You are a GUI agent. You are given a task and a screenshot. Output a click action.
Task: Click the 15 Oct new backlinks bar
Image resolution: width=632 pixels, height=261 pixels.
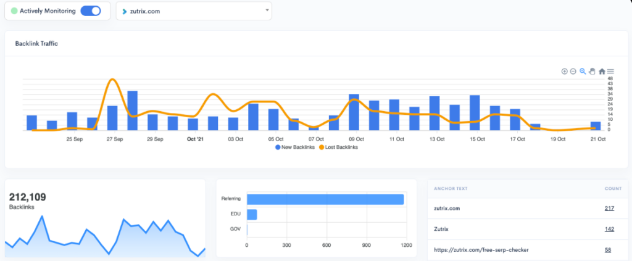click(x=475, y=113)
